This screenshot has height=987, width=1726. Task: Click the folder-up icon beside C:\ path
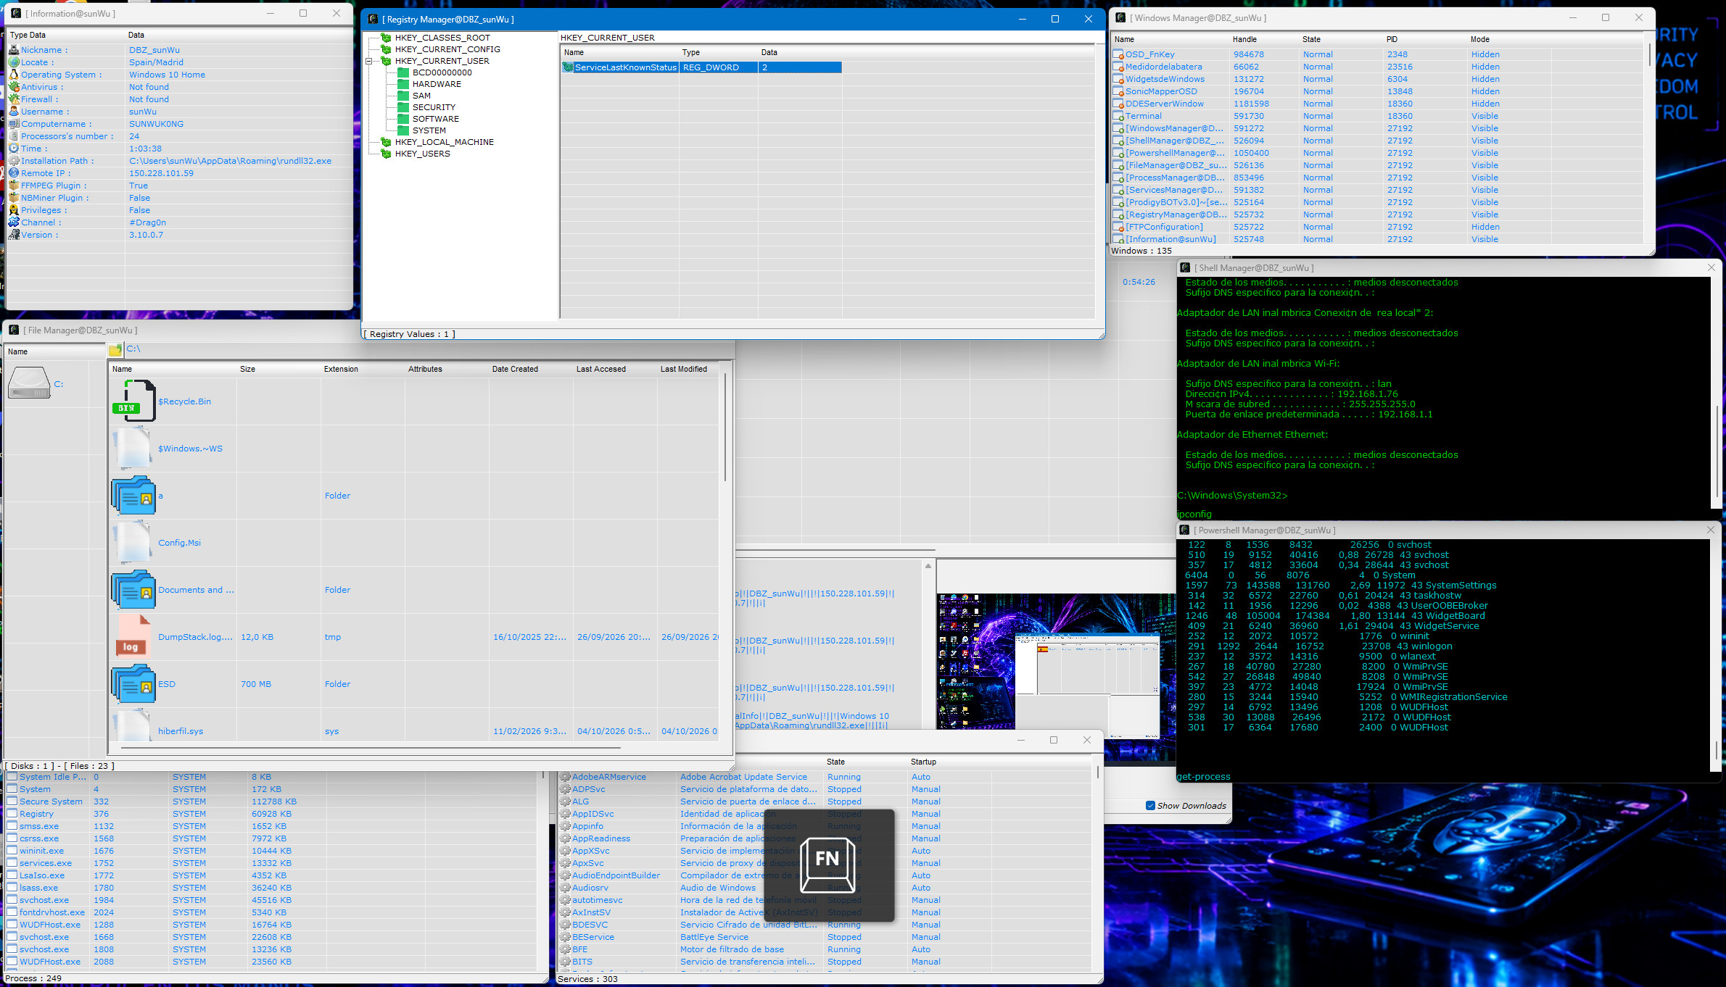click(115, 349)
